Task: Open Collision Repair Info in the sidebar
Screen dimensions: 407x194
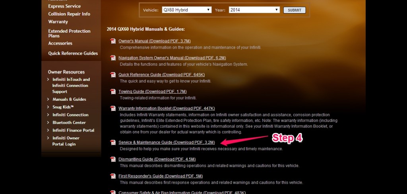Action: (69, 14)
